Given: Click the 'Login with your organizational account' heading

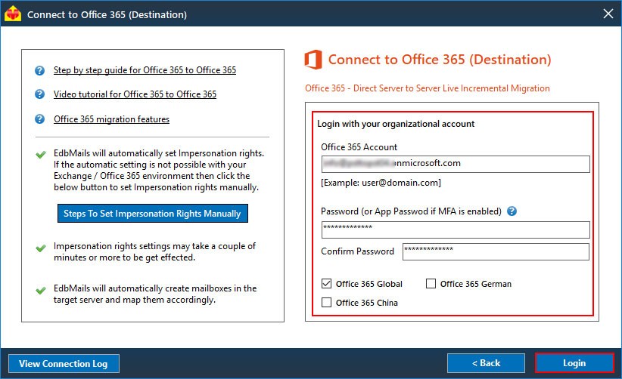Looking at the screenshot, I should (396, 124).
